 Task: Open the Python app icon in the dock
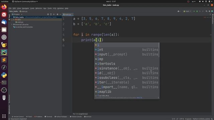pos(4,75)
